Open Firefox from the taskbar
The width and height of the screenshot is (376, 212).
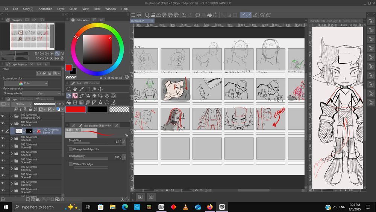[x=210, y=207]
